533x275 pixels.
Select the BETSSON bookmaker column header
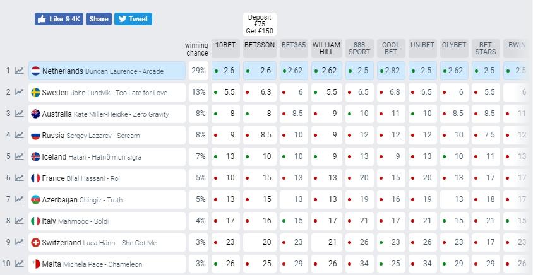[x=260, y=45]
